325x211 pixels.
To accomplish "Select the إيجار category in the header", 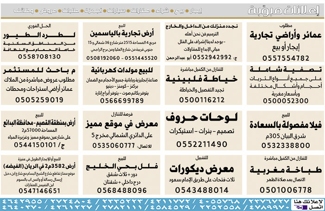I will 196,10.
